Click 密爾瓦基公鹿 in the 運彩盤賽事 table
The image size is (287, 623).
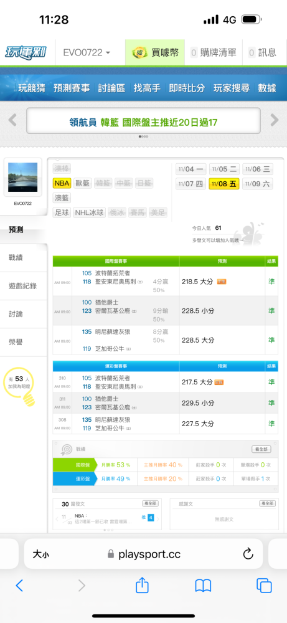[x=113, y=407]
